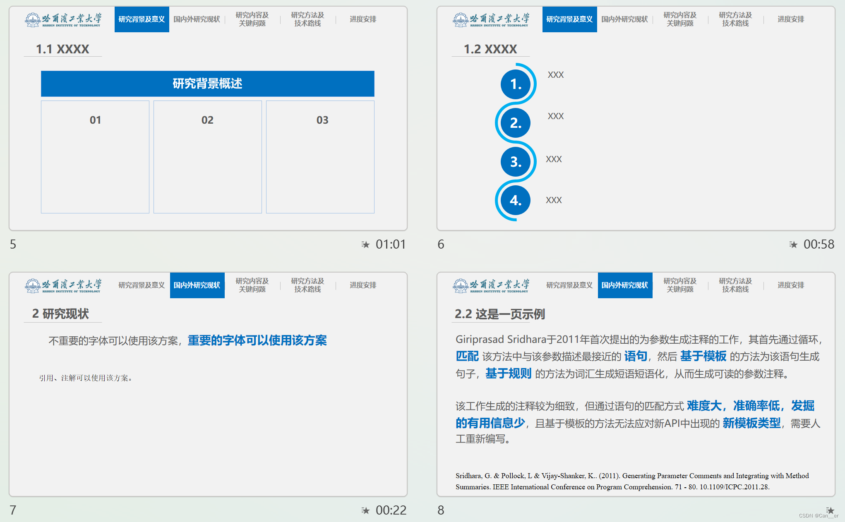Click the Sridhara reference citation in slide 8
This screenshot has height=522, width=845.
pyautogui.click(x=632, y=481)
